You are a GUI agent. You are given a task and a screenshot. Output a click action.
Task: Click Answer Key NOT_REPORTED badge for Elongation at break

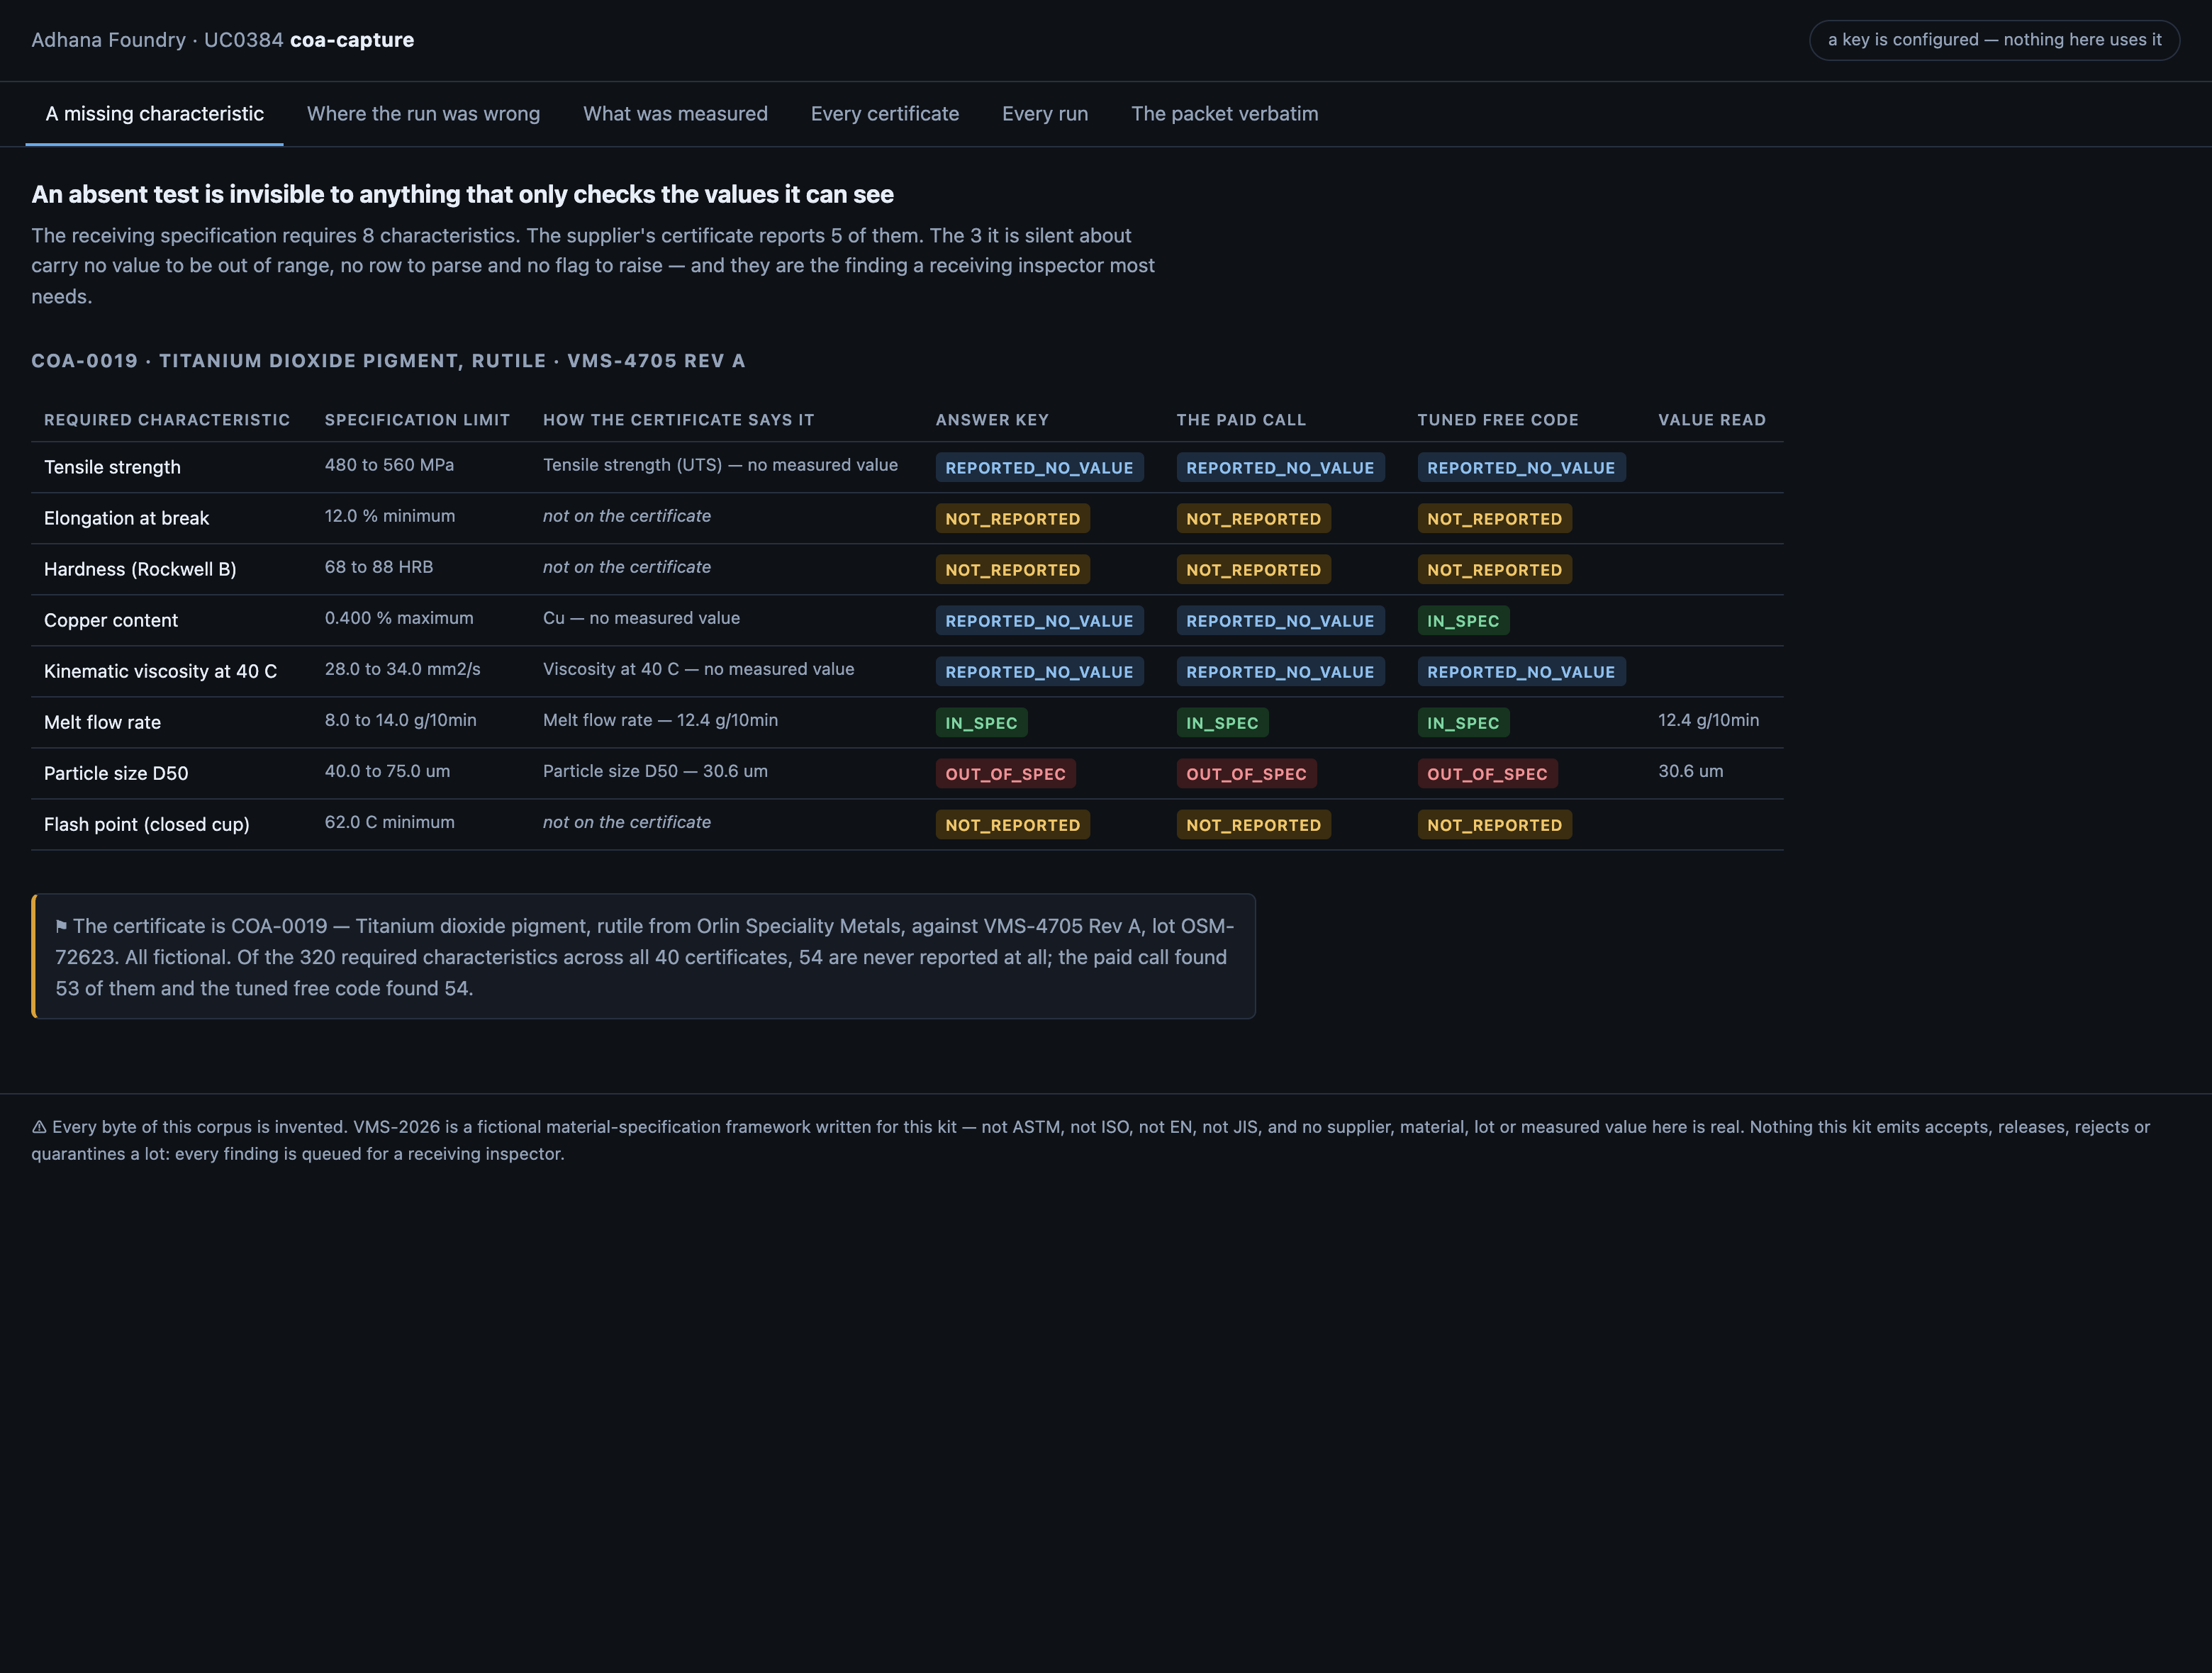[1012, 519]
